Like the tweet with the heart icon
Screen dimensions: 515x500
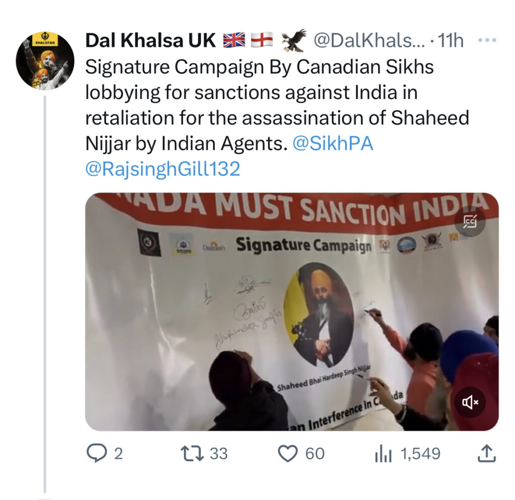tap(288, 453)
